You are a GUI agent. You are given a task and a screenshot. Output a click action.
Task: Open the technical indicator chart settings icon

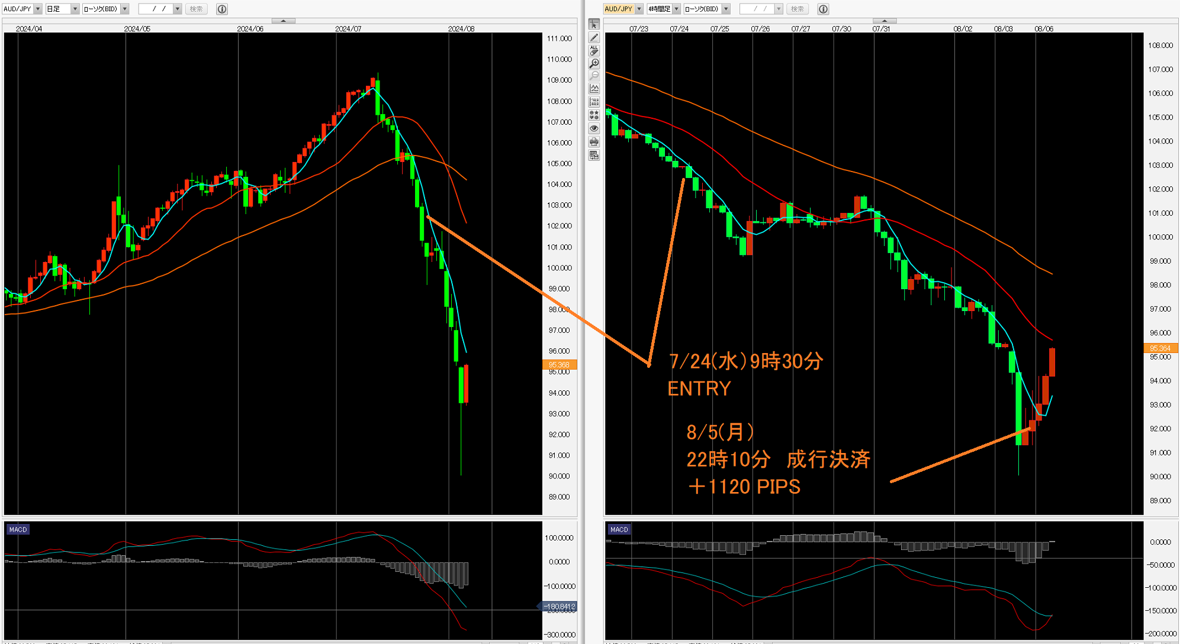(594, 89)
